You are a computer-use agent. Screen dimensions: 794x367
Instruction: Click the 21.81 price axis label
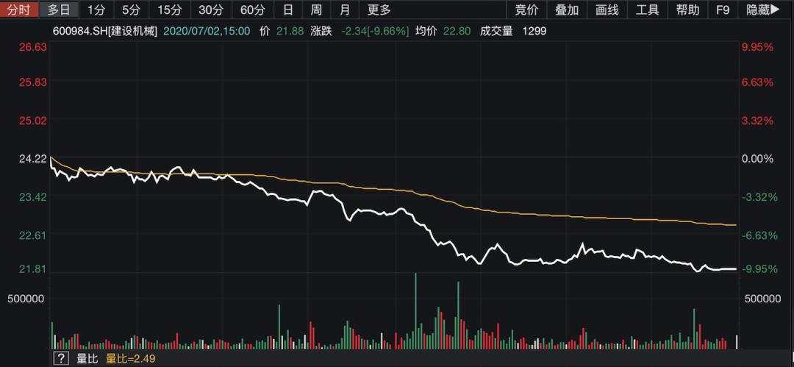pyautogui.click(x=33, y=269)
